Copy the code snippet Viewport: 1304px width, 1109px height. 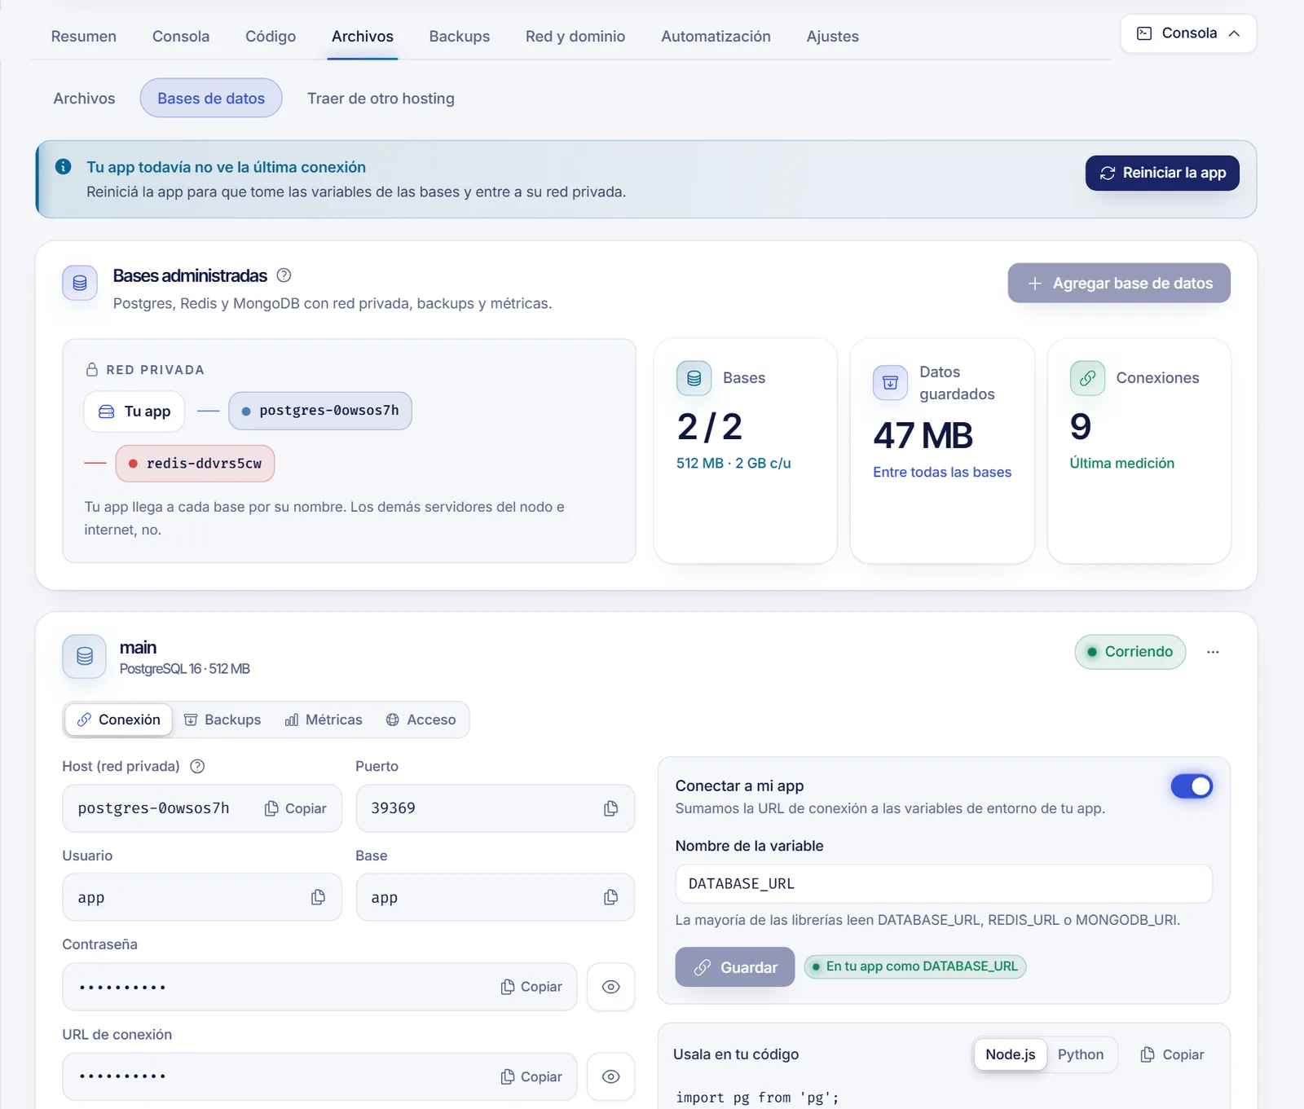coord(1172,1054)
